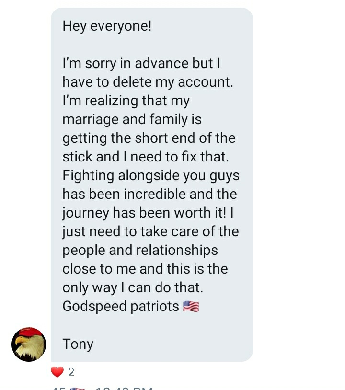This screenshot has height=390, width=345.
Task: Tap the cut-off message timestamp
Action: point(124,389)
